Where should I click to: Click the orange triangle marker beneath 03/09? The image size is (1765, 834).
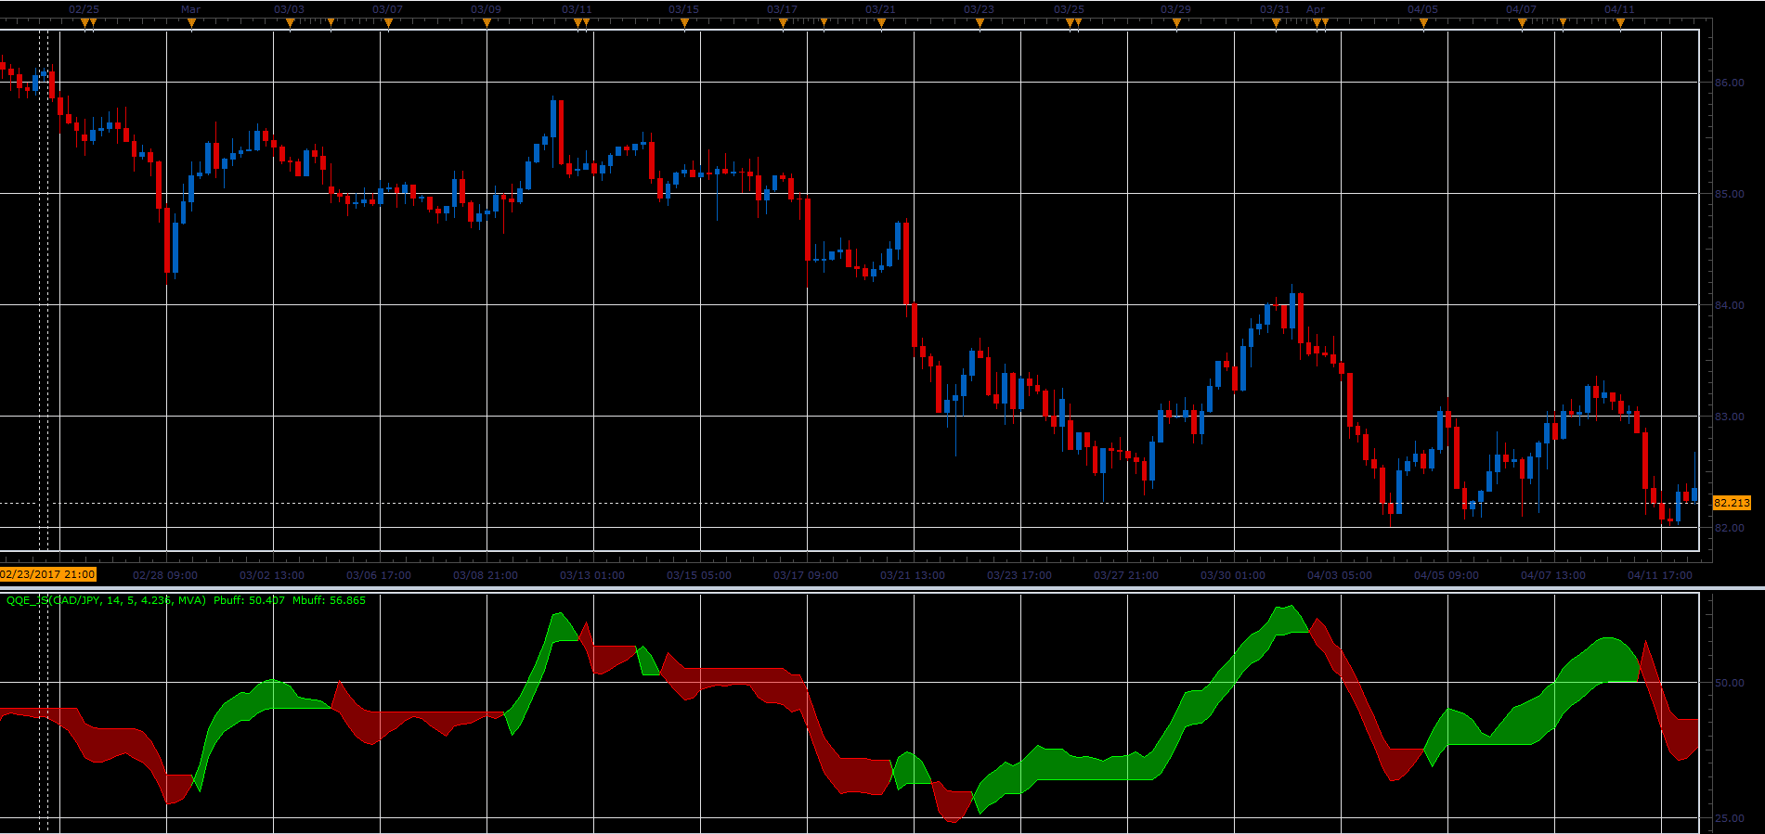487,24
